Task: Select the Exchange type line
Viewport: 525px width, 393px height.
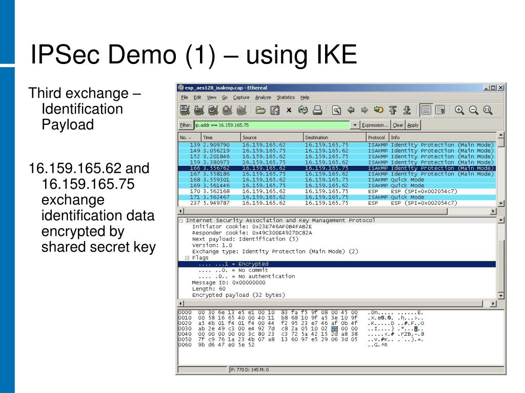Action: point(275,251)
